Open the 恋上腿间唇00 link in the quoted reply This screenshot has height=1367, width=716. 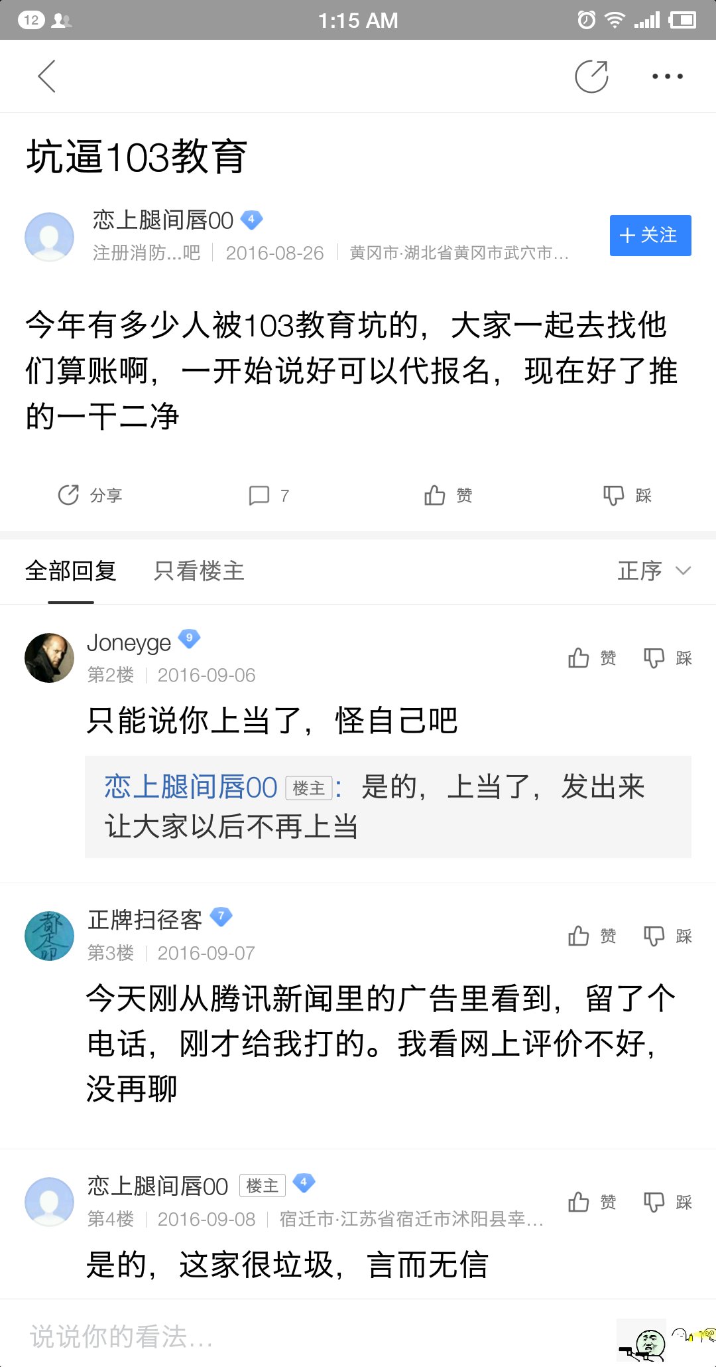tap(190, 787)
